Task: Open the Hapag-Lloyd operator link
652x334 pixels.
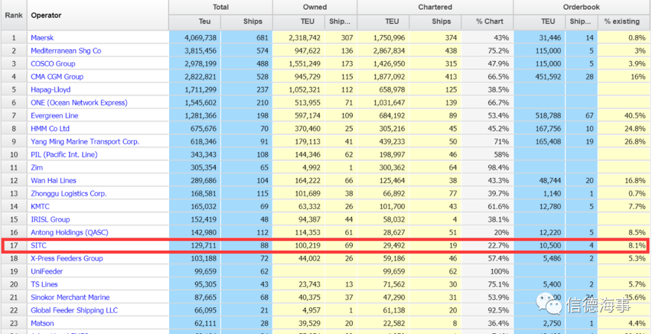Action: click(50, 90)
